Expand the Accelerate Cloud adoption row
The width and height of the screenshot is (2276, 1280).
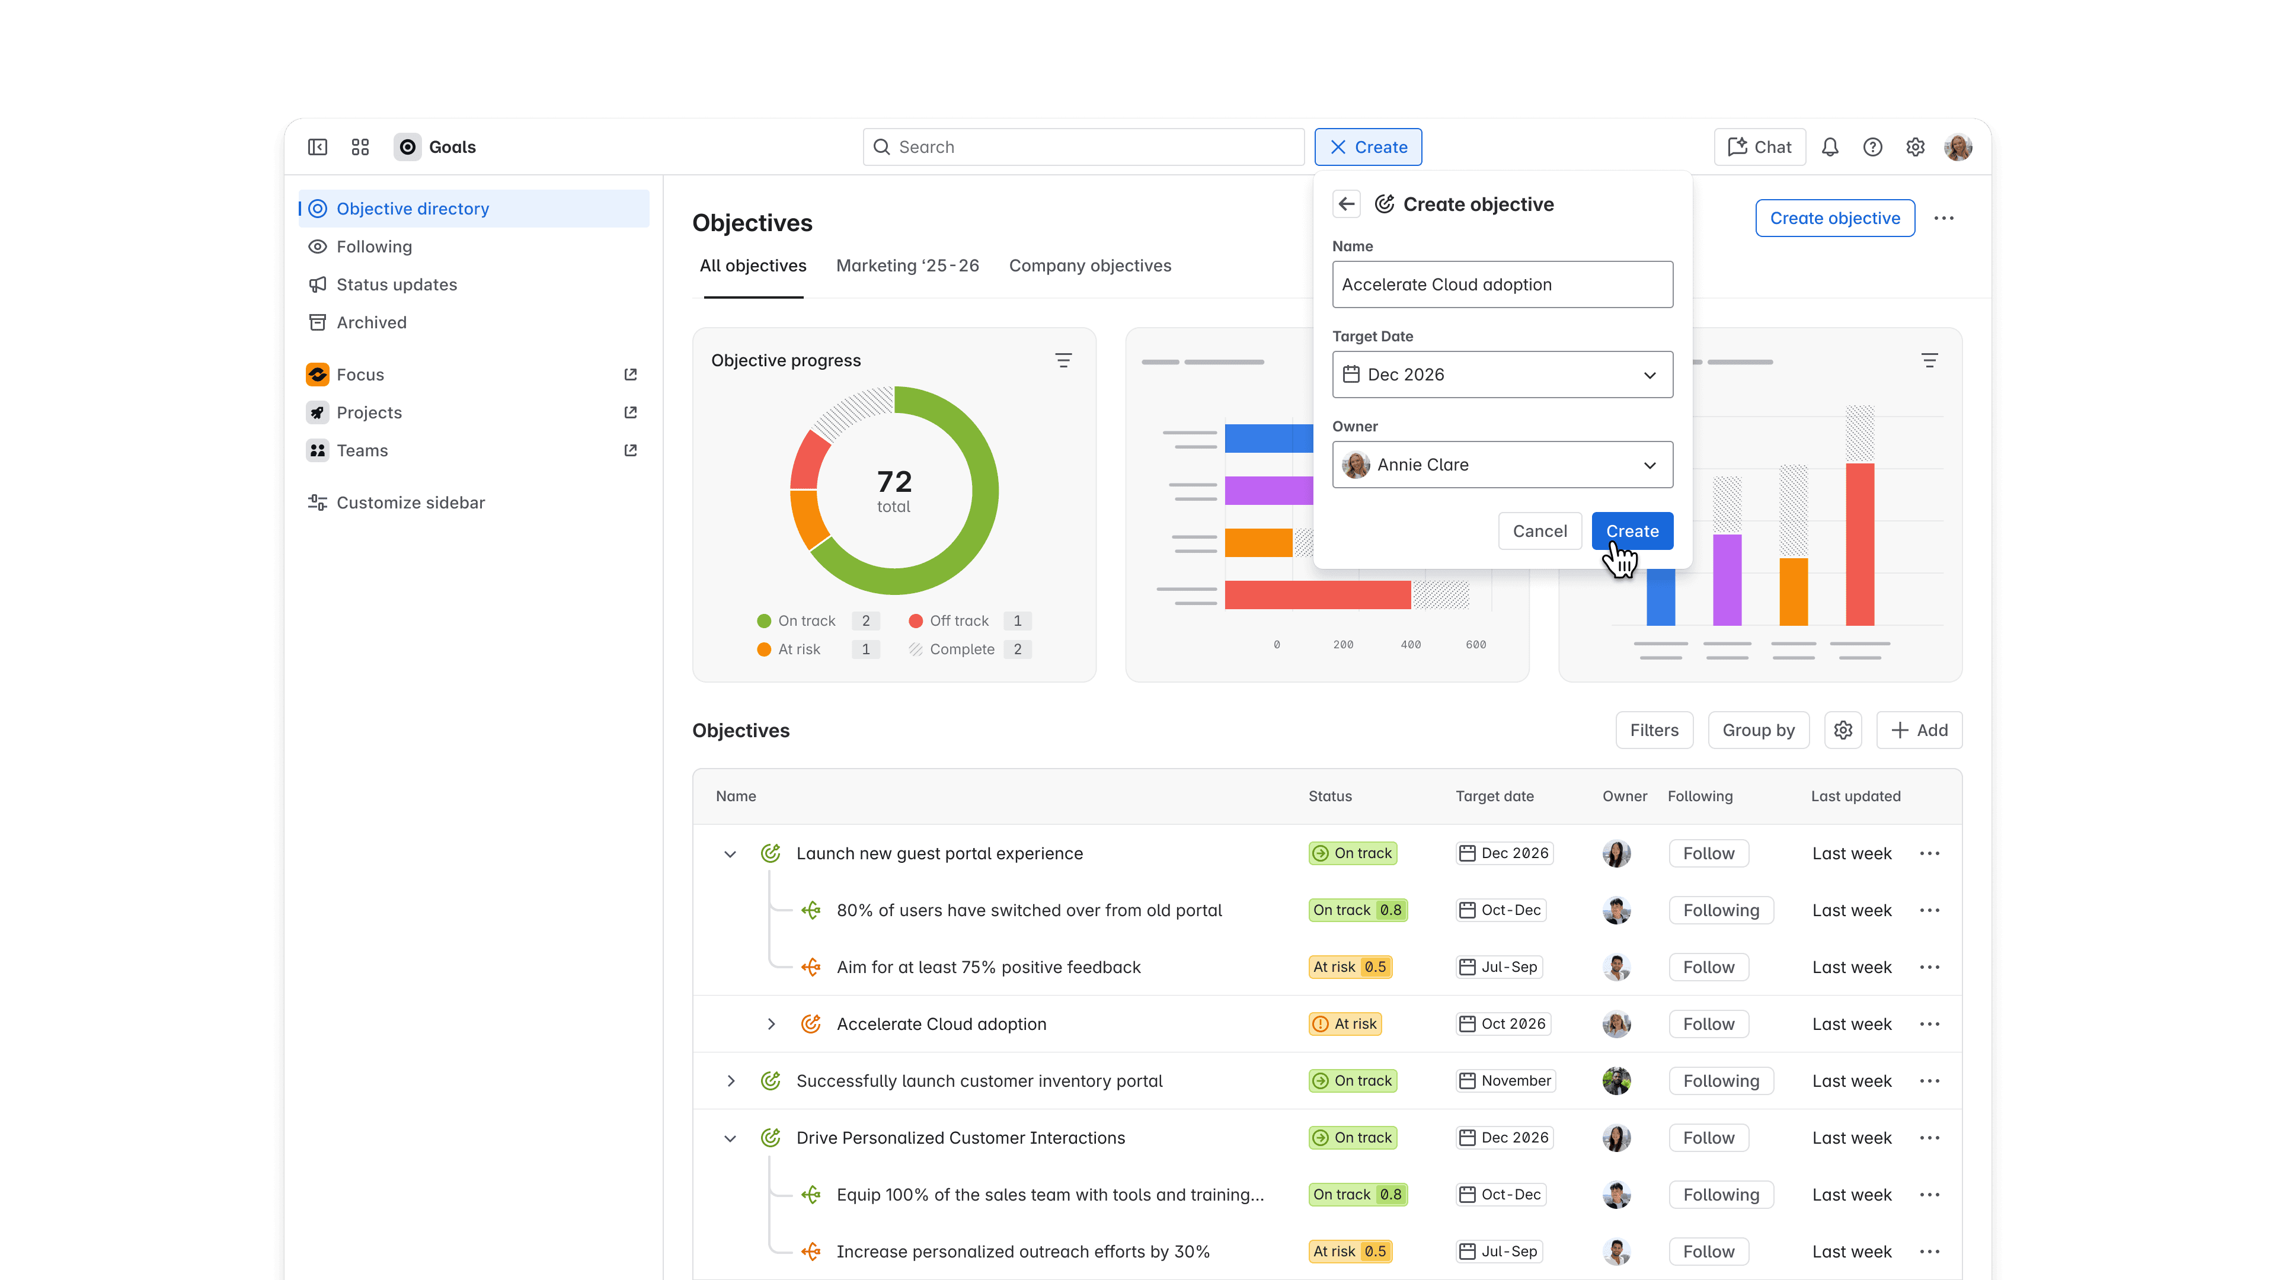[x=771, y=1024]
